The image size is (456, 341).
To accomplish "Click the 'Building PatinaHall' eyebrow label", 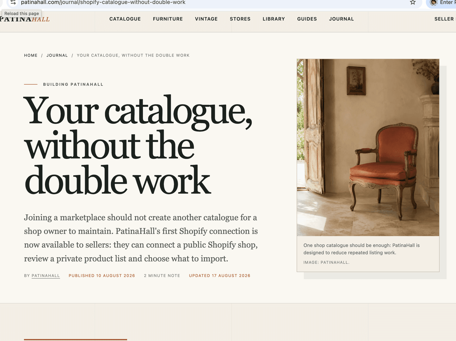I will 73,84.
